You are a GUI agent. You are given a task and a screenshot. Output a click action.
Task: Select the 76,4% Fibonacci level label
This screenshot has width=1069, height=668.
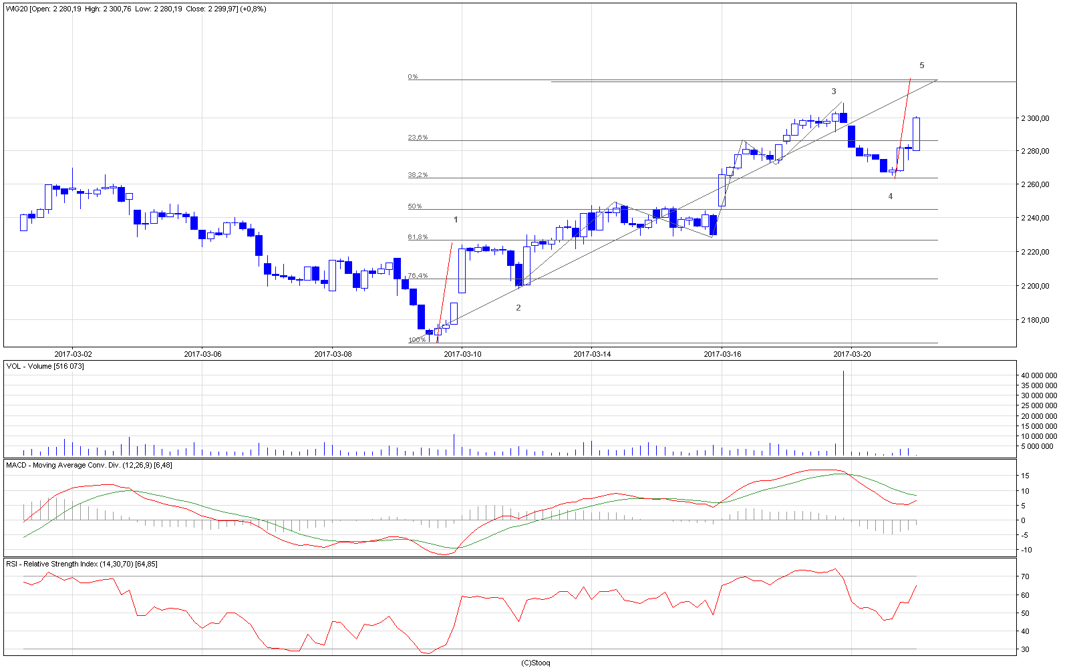[418, 275]
